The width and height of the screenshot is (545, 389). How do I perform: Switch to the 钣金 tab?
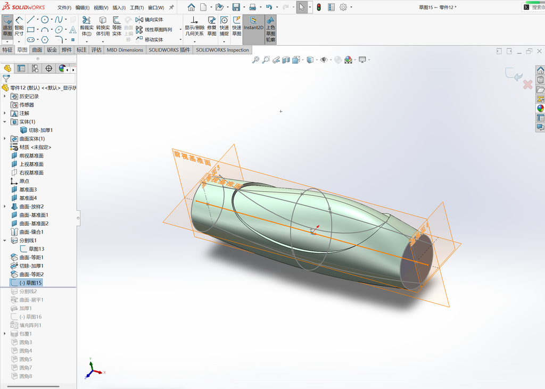[x=52, y=49]
